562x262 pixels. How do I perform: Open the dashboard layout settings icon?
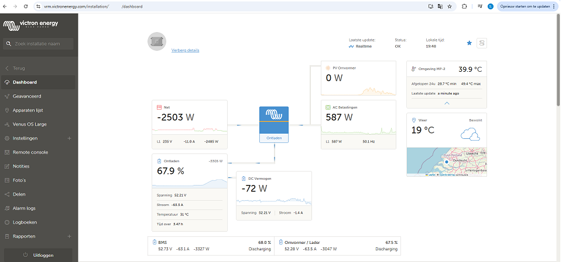click(x=482, y=43)
